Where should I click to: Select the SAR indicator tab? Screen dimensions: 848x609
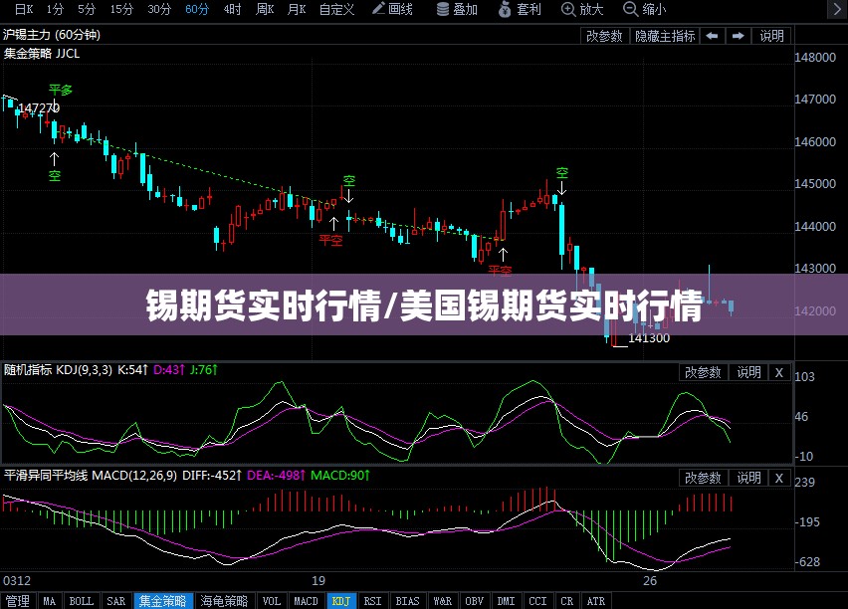(115, 601)
